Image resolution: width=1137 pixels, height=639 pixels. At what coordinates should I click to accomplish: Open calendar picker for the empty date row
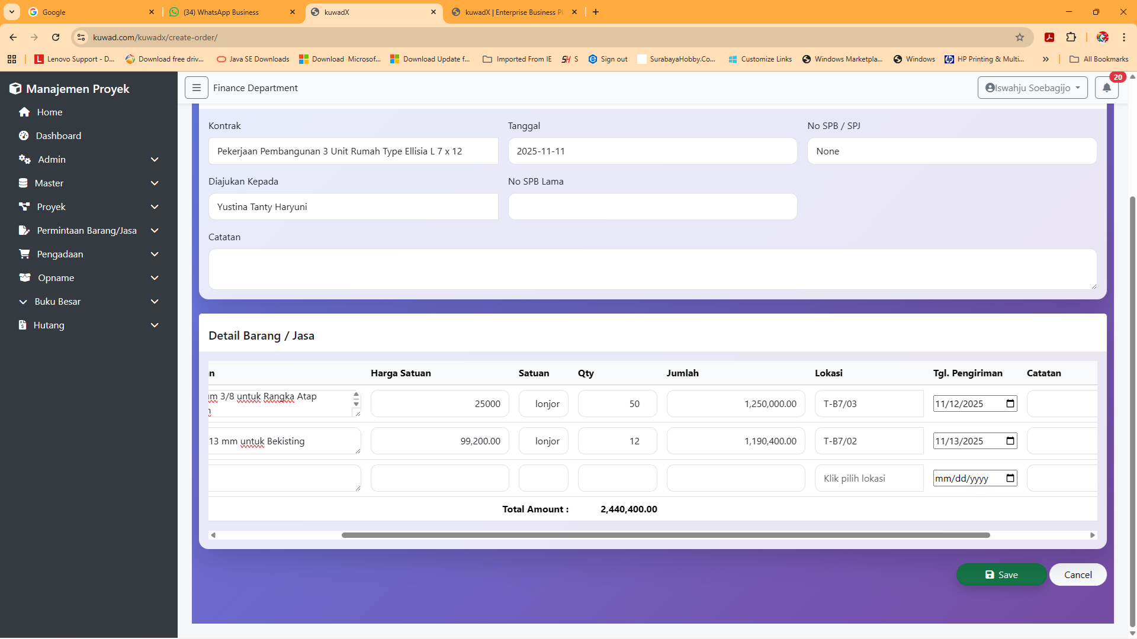click(1010, 478)
